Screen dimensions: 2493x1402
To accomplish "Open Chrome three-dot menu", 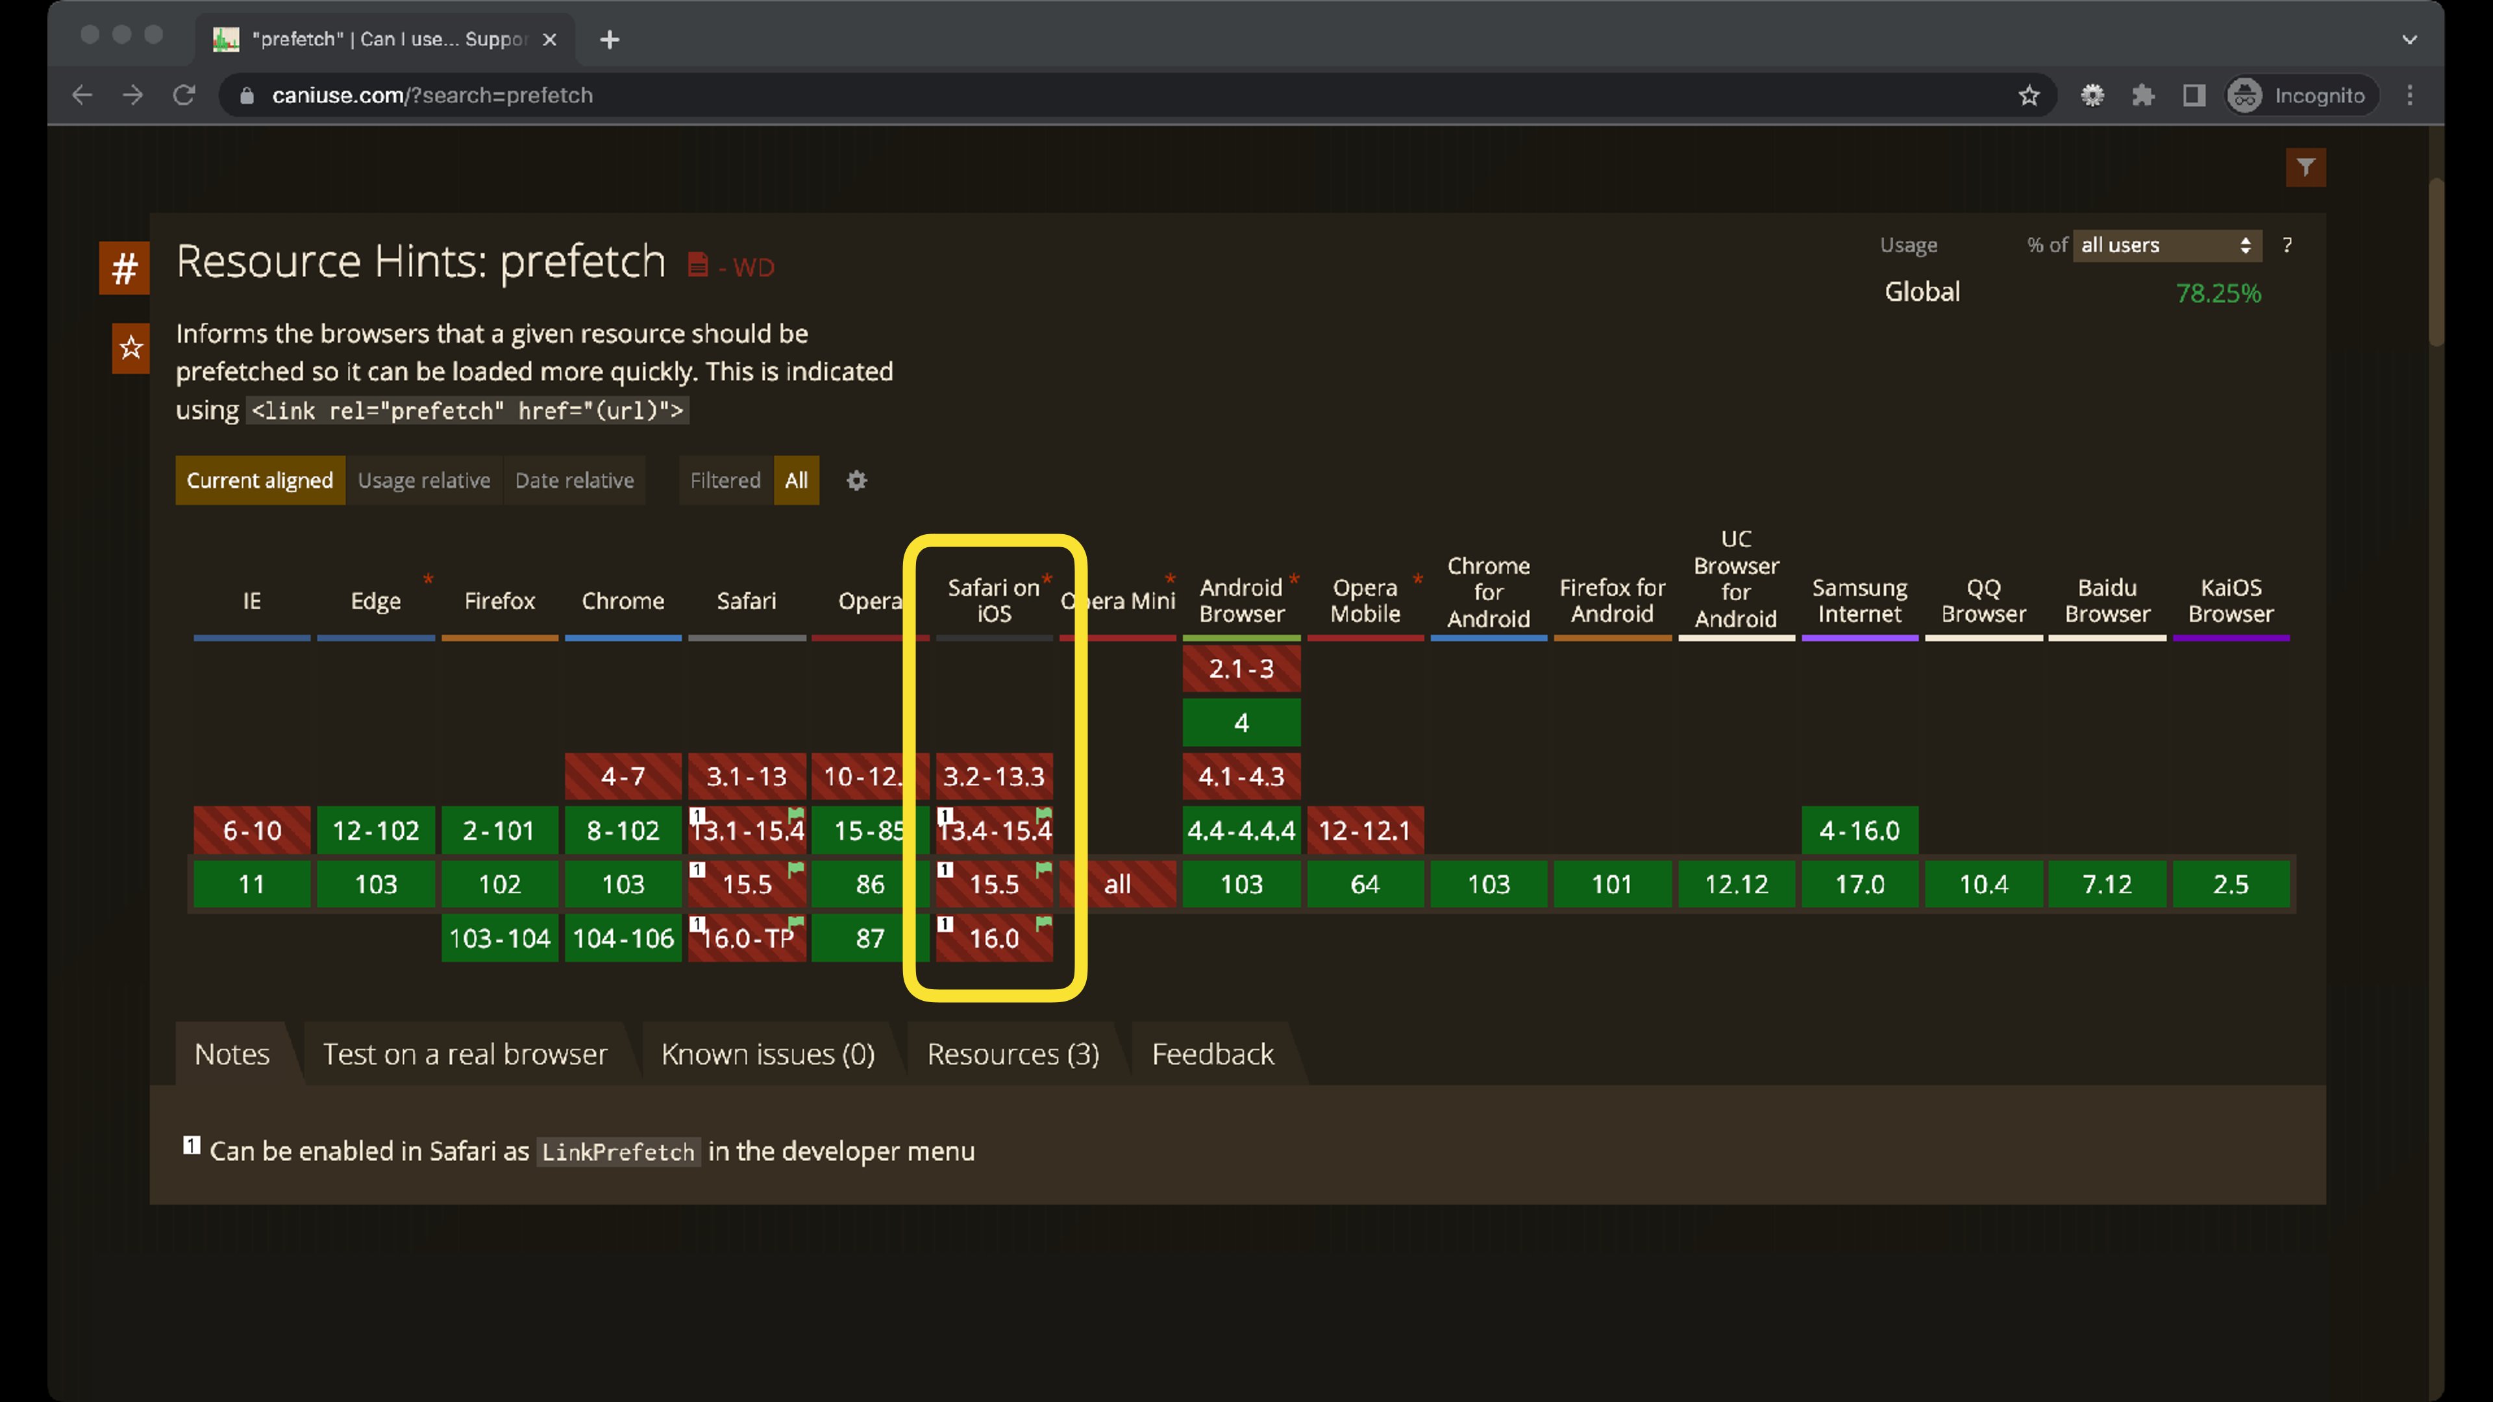I will (x=2410, y=95).
